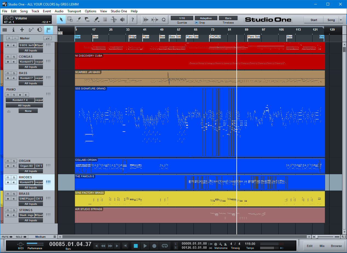Open the Bars timebase dropdown

pos(228,18)
